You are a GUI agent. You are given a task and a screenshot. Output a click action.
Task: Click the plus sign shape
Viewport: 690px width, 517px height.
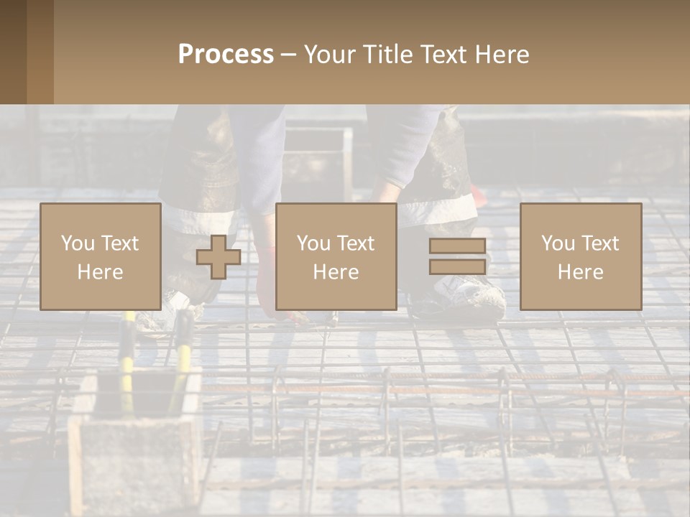click(218, 257)
